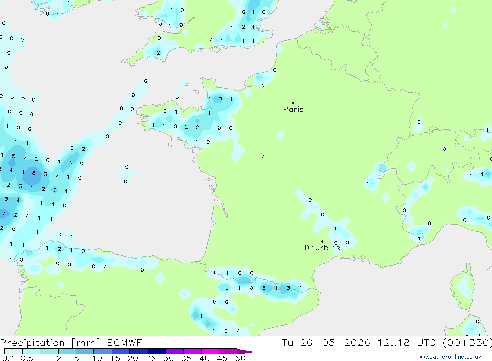Pick the 30–35 mm purple legend swatch
This screenshot has width=492, height=361.
click(x=174, y=351)
